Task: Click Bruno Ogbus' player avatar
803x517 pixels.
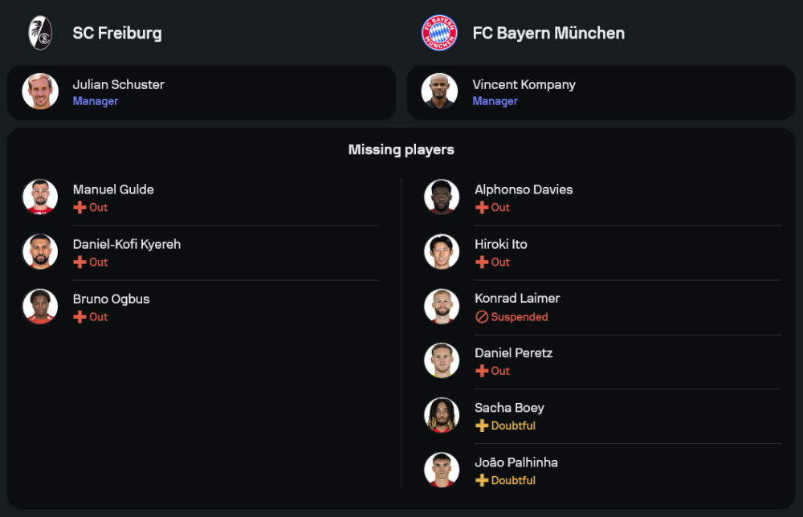Action: [x=40, y=307]
